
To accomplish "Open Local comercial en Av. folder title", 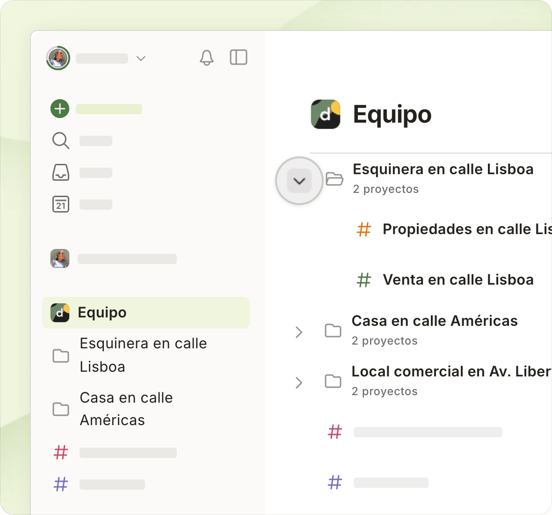I will [452, 372].
